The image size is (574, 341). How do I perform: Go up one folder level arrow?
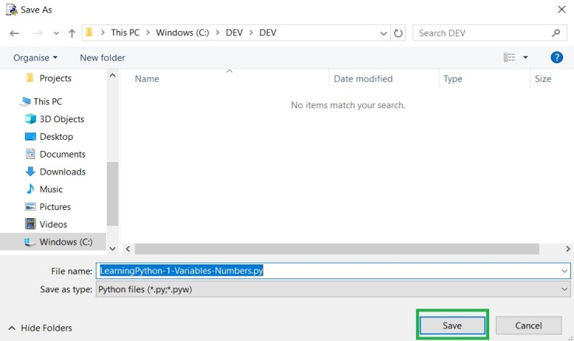click(x=72, y=33)
